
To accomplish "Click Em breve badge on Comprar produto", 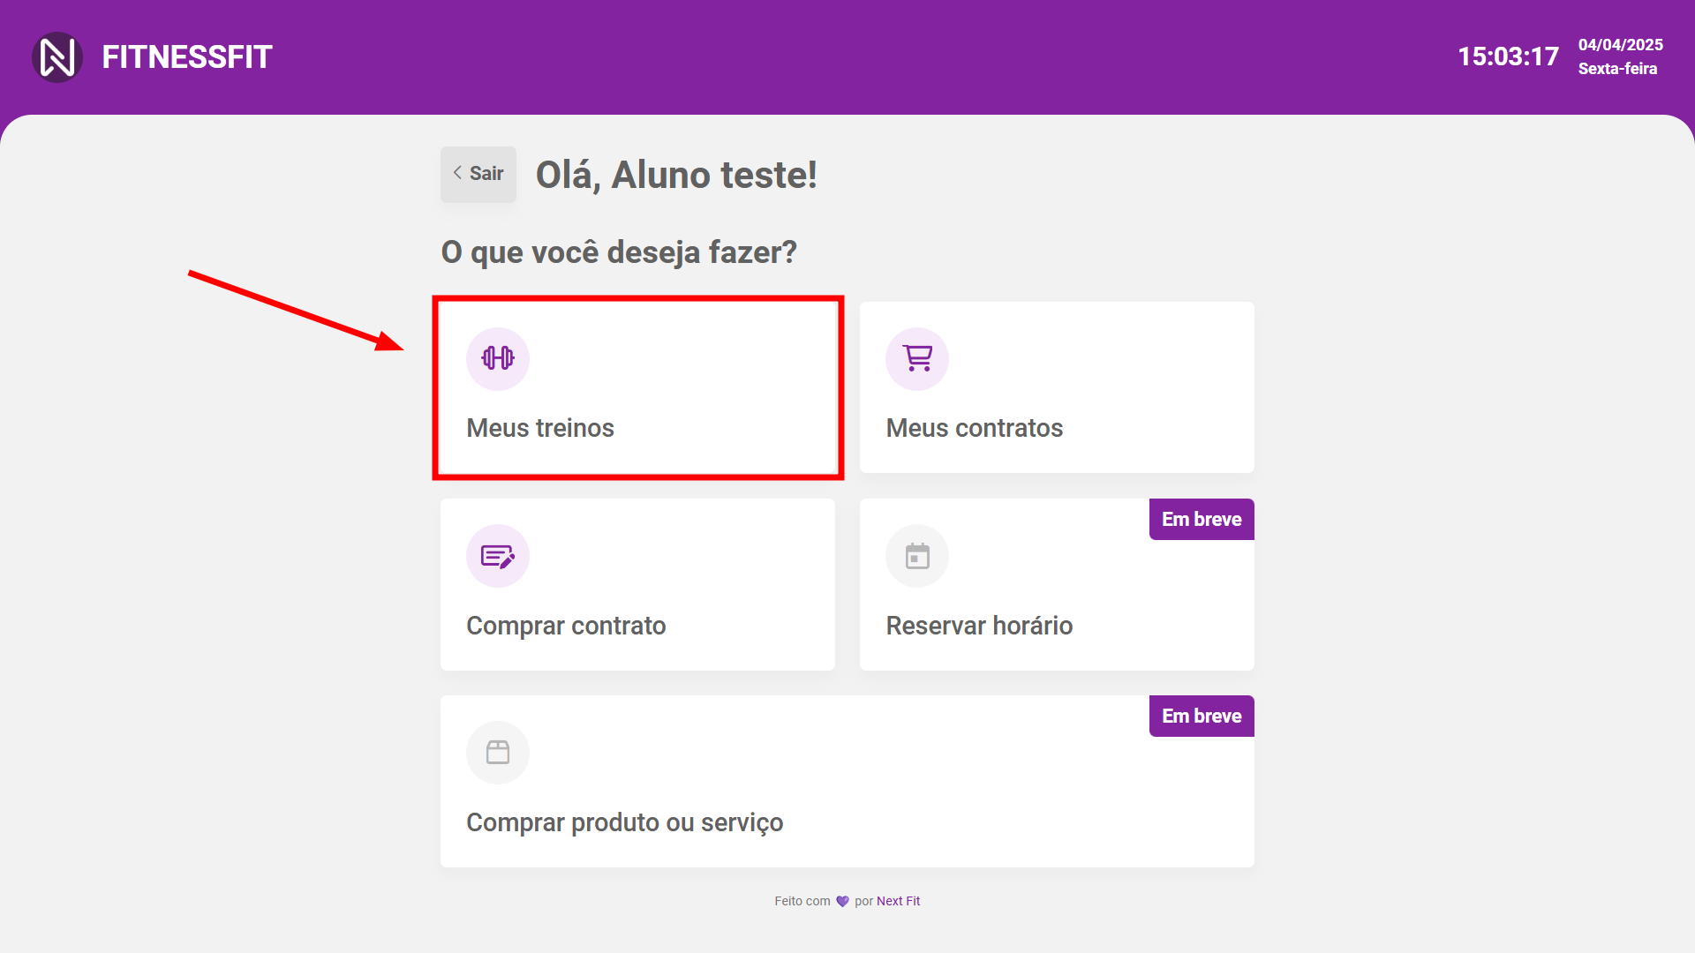I will tap(1201, 717).
